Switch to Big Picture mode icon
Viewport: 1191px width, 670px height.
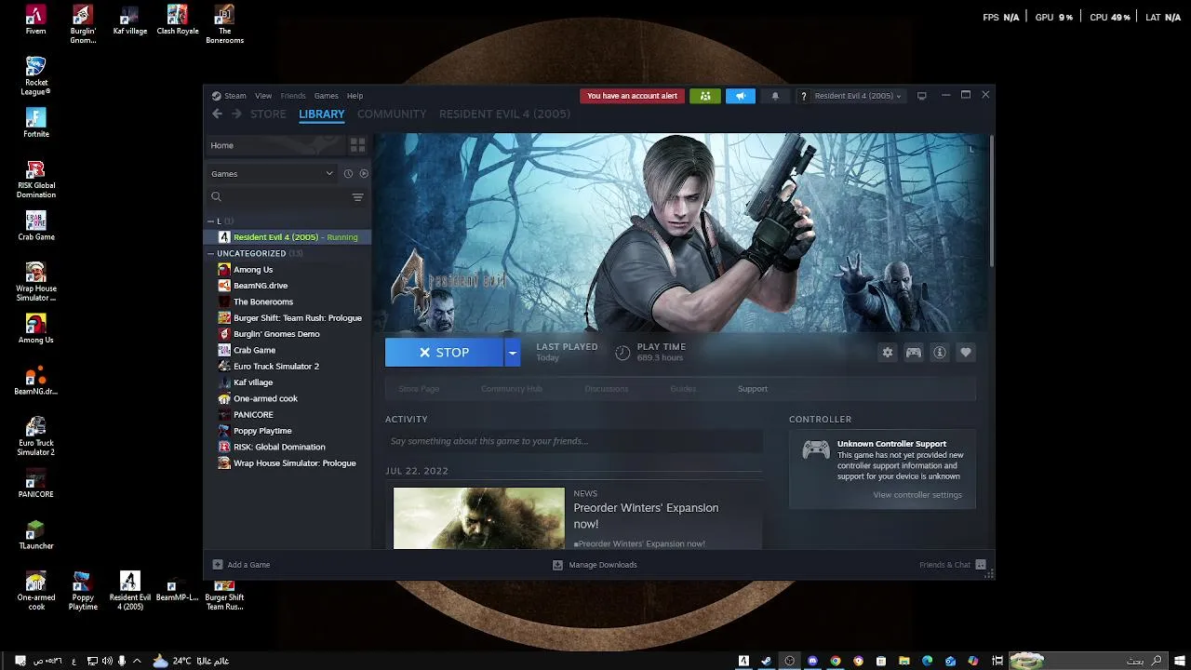pos(921,96)
